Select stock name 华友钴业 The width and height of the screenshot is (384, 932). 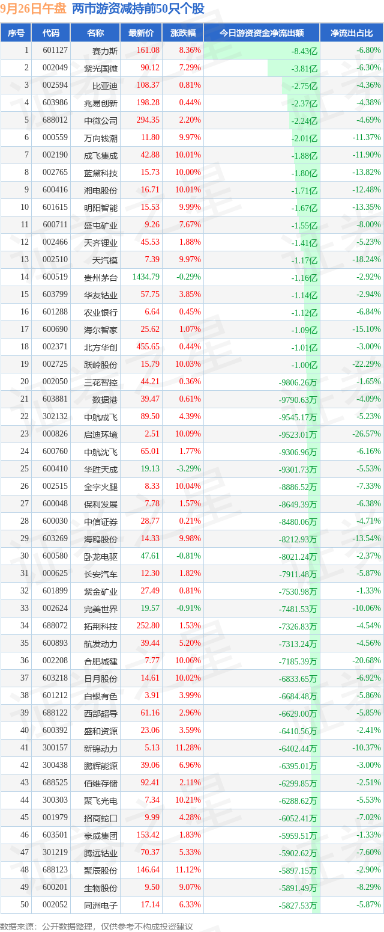[x=101, y=295]
